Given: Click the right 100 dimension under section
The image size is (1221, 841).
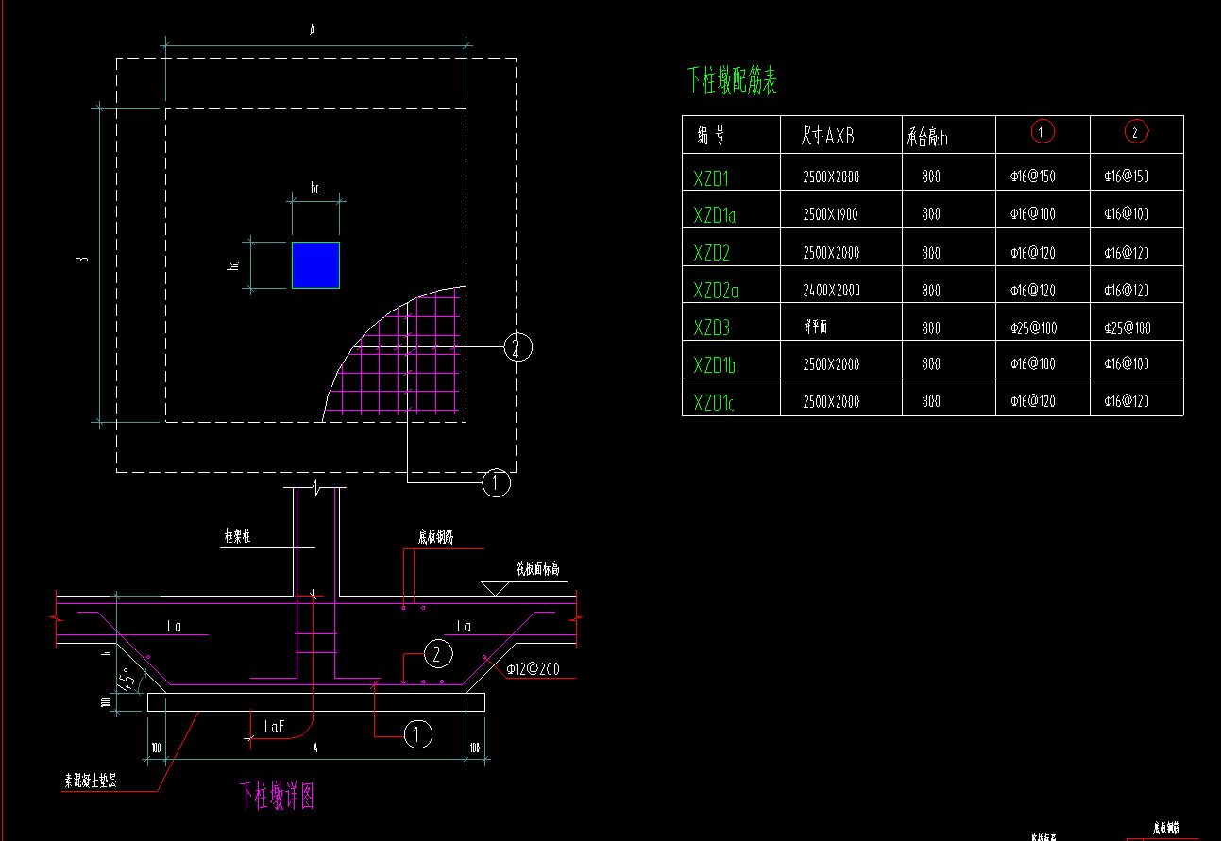Looking at the screenshot, I should coord(475,748).
